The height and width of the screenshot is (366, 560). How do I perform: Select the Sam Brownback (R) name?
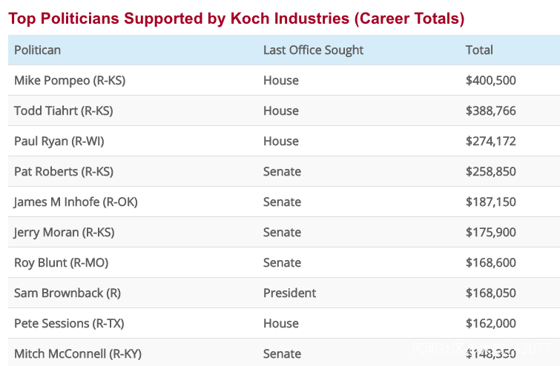point(67,293)
